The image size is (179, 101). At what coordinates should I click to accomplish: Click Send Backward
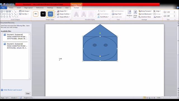(x=145, y=14)
